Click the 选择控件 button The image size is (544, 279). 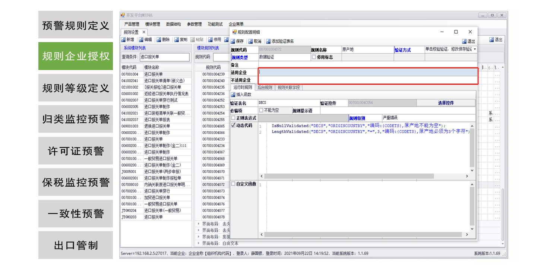[x=446, y=103]
